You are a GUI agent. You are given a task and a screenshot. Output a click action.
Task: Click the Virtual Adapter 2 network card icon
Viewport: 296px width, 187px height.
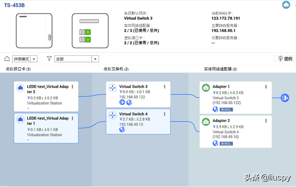pyautogui.click(x=20, y=88)
